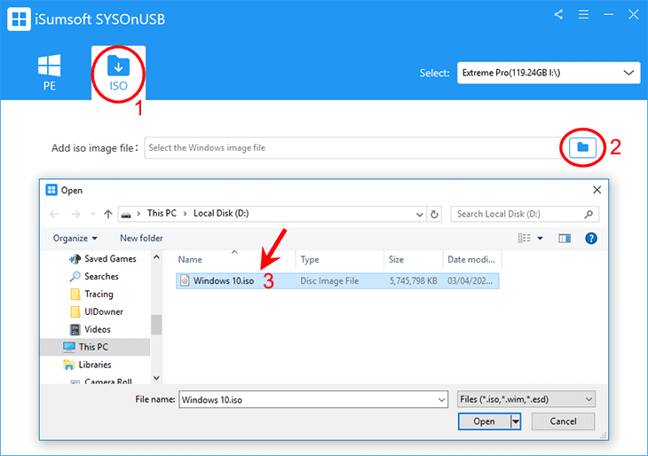648x456 pixels.
Task: Click Local Disk (D:) in address path
Action: [x=221, y=214]
